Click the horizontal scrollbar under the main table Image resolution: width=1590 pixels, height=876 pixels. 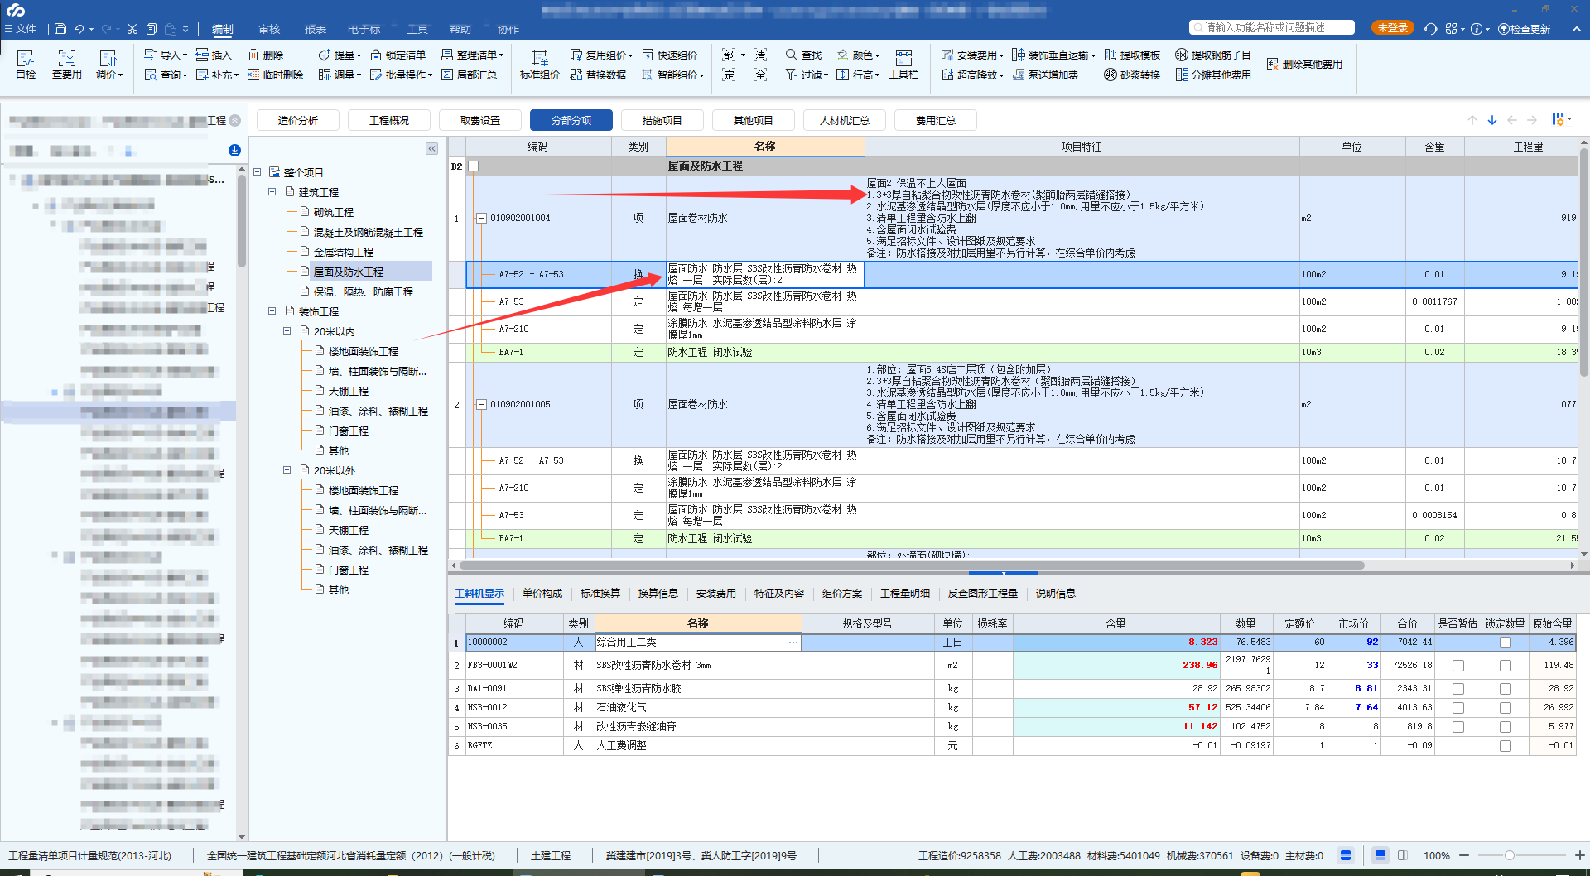click(x=911, y=566)
